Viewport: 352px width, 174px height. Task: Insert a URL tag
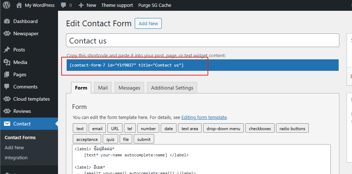(115, 129)
